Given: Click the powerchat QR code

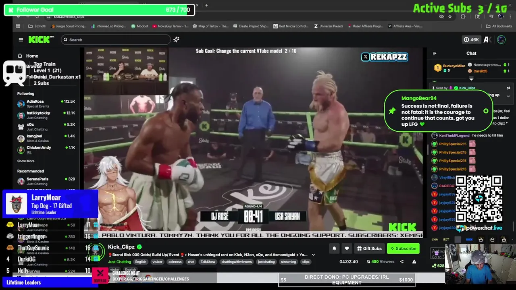Looking at the screenshot, I should pyautogui.click(x=479, y=199).
